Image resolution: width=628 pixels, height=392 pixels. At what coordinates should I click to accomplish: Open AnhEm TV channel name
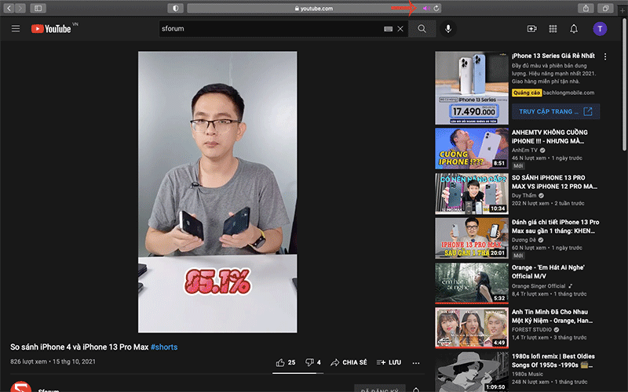coord(524,150)
